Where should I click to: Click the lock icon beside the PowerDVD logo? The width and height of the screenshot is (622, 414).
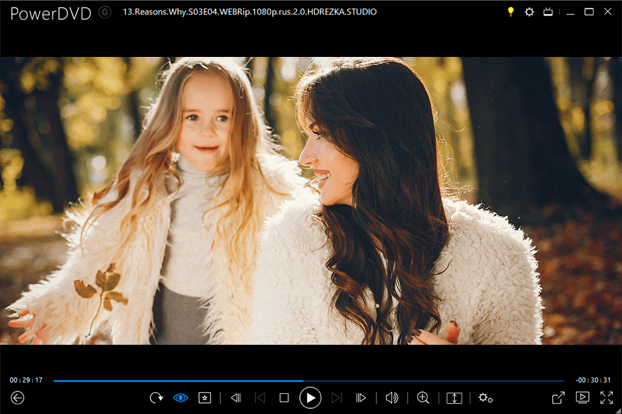click(104, 12)
